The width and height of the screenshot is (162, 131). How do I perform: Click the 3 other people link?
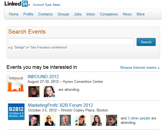pyautogui.click(x=139, y=118)
